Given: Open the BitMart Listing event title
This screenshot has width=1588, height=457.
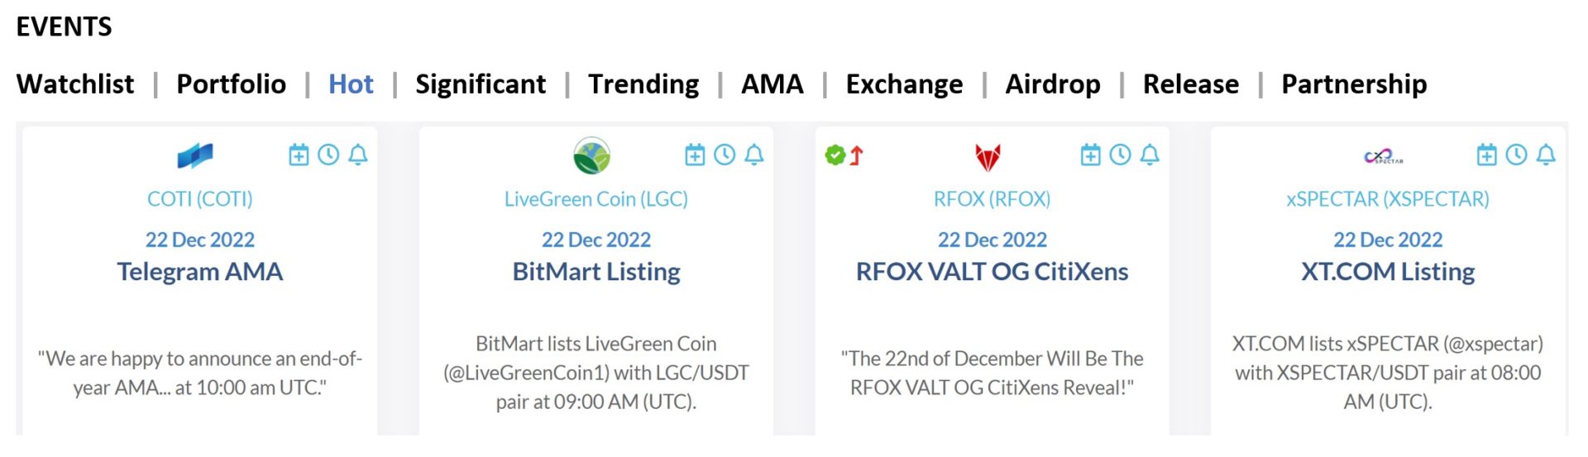Looking at the screenshot, I should (596, 271).
